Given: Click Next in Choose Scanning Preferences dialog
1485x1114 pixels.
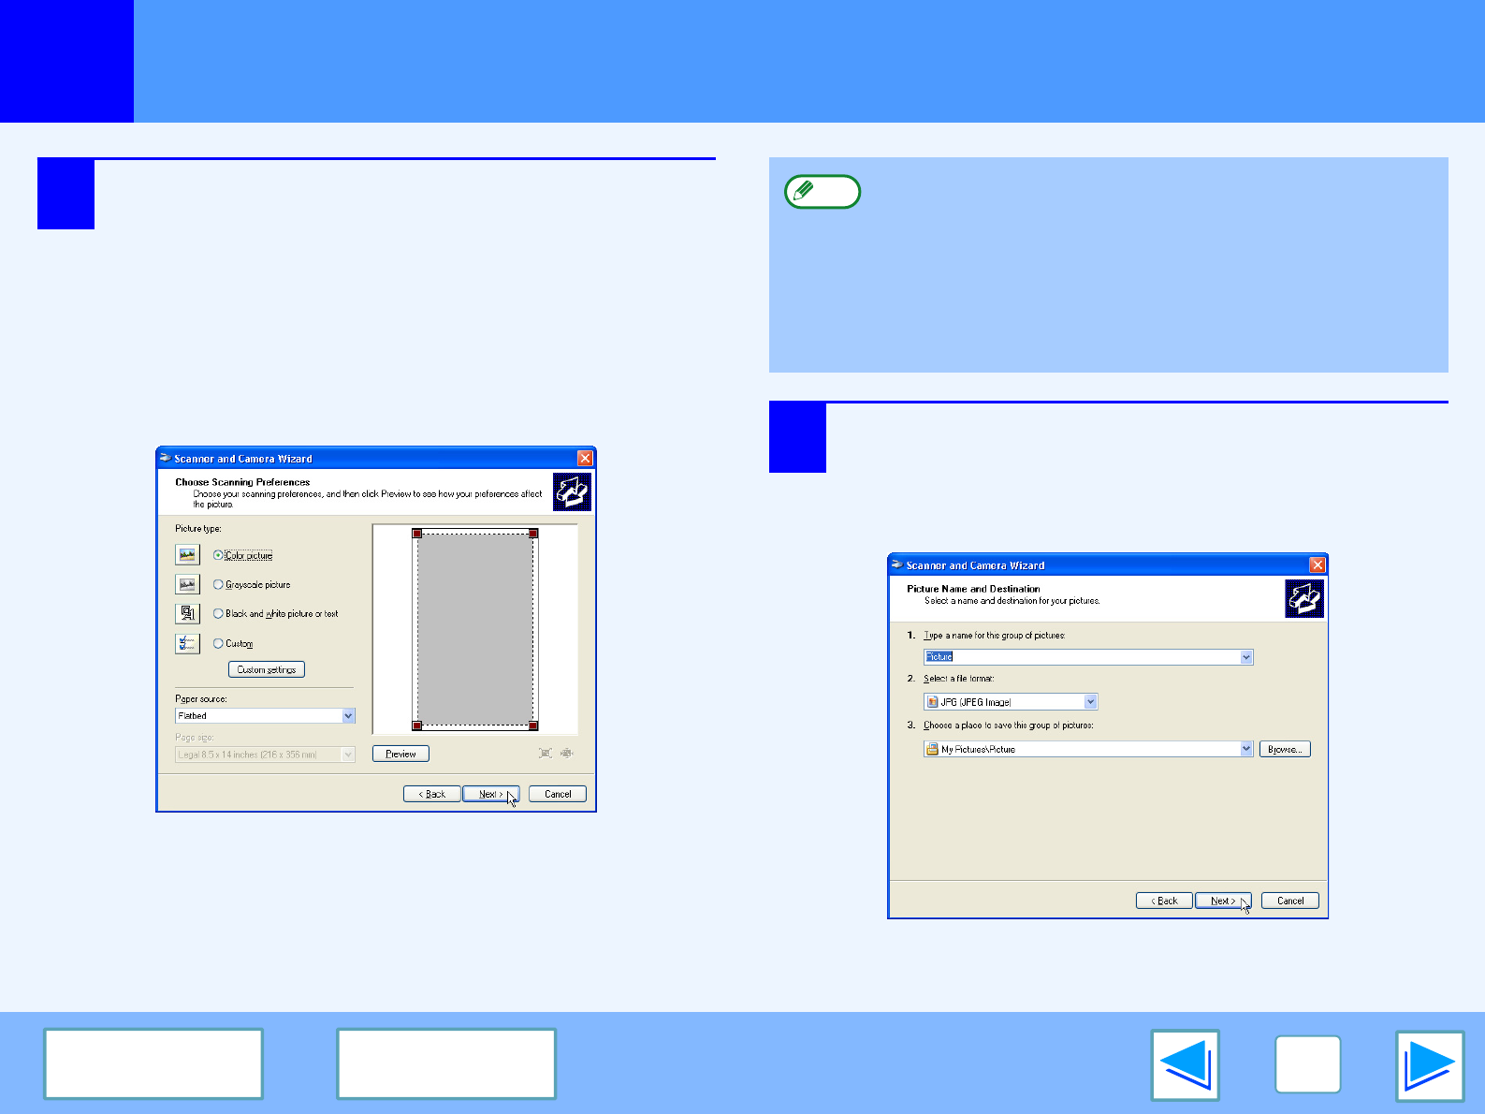Looking at the screenshot, I should [490, 794].
